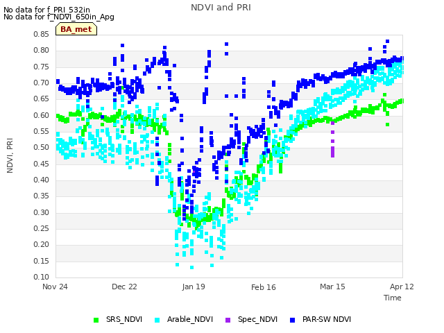Screen dimensions: 444x333
Task: Click the 0.25 y-axis tick label
Action: click(x=42, y=228)
